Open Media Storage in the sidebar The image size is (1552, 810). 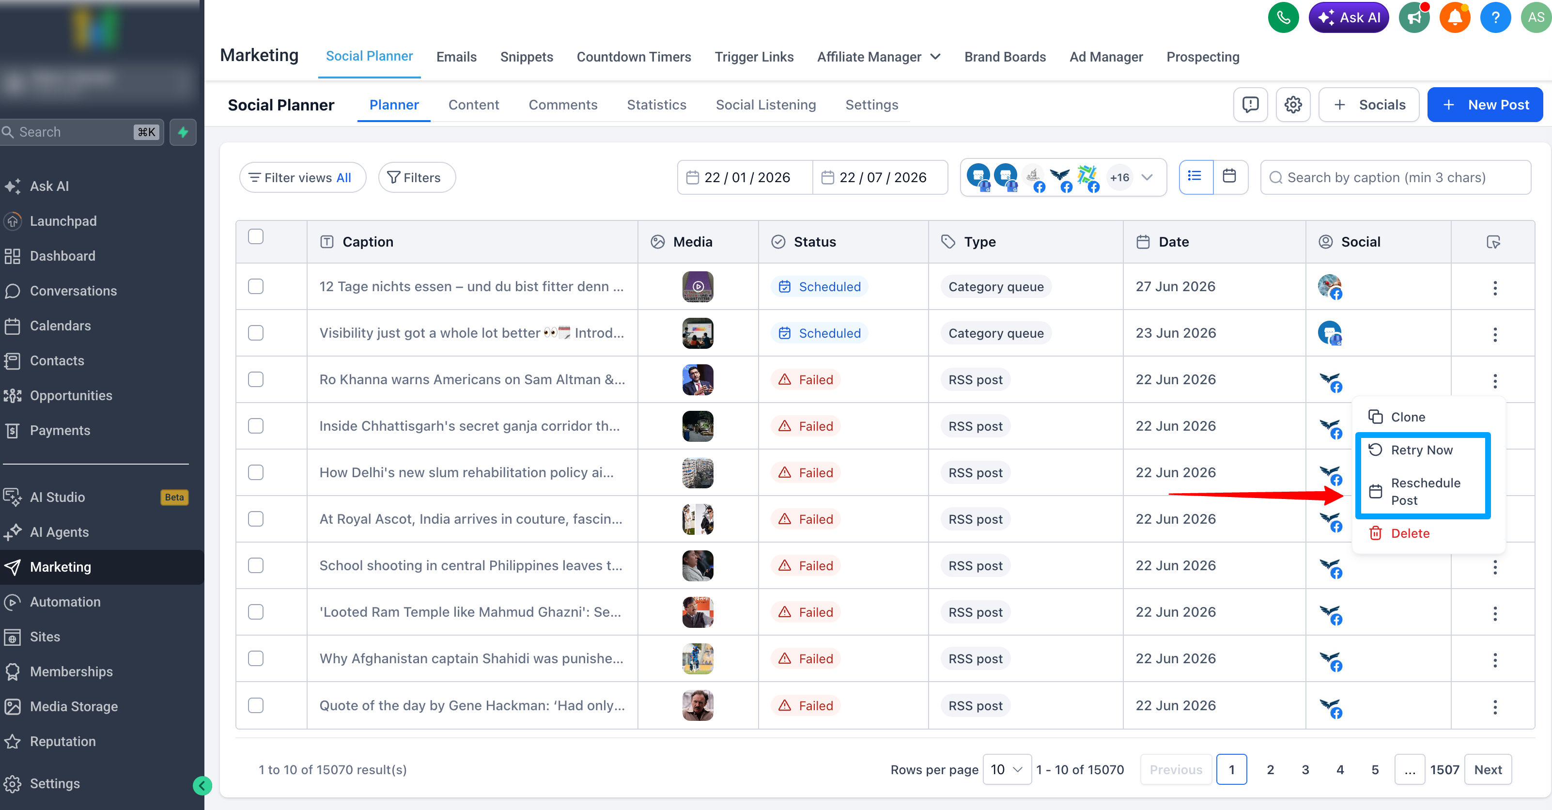point(74,706)
